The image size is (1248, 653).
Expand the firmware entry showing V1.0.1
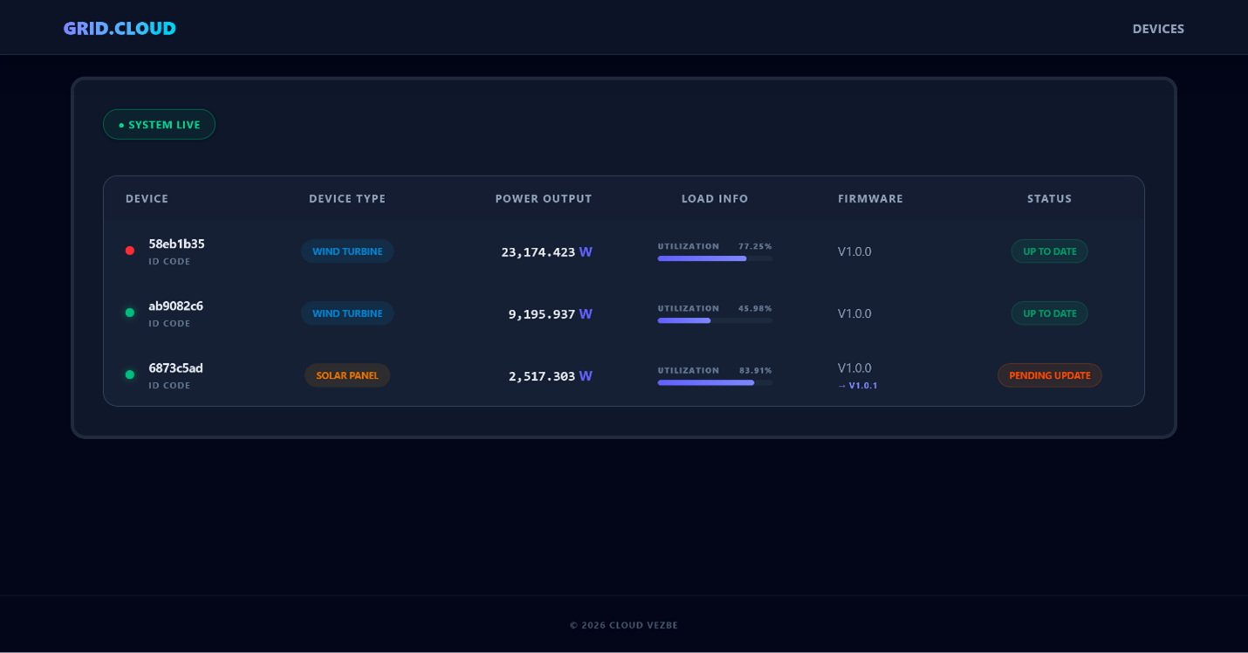859,385
